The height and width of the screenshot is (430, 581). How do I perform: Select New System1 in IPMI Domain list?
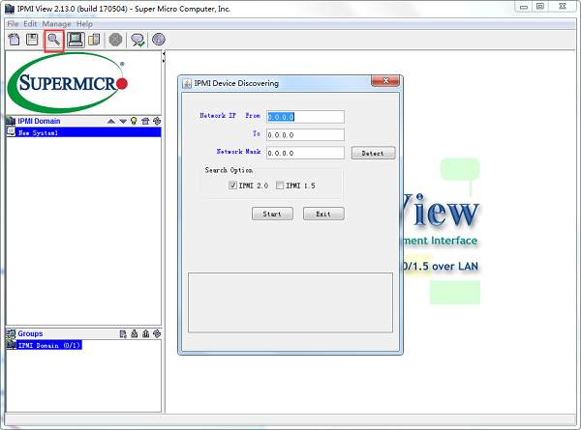pos(83,132)
